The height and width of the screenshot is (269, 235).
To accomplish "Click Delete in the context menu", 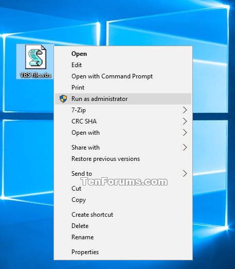I will tap(123, 226).
